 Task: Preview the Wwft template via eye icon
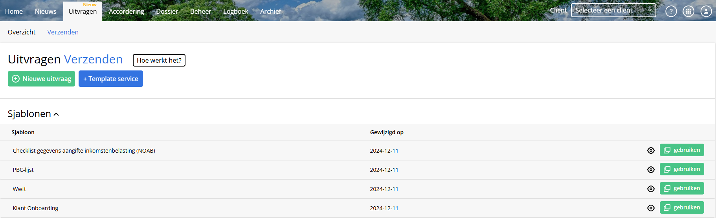pyautogui.click(x=651, y=189)
